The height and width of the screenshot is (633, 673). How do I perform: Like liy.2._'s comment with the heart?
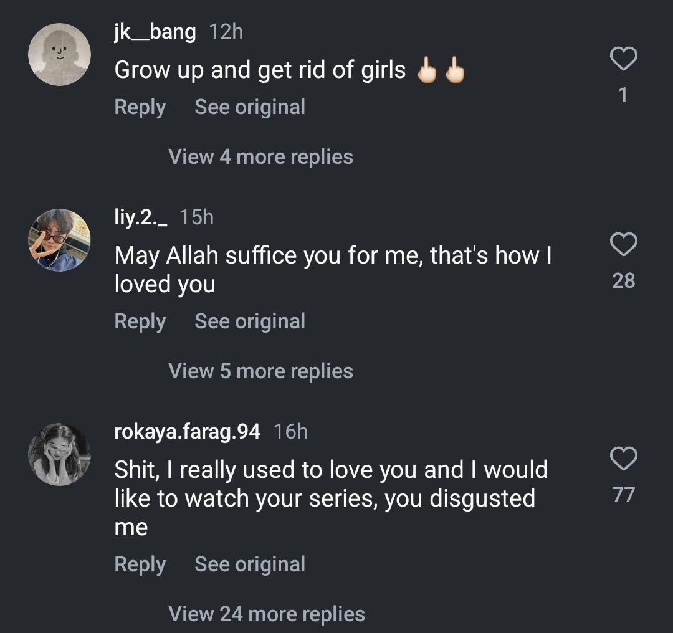[623, 245]
